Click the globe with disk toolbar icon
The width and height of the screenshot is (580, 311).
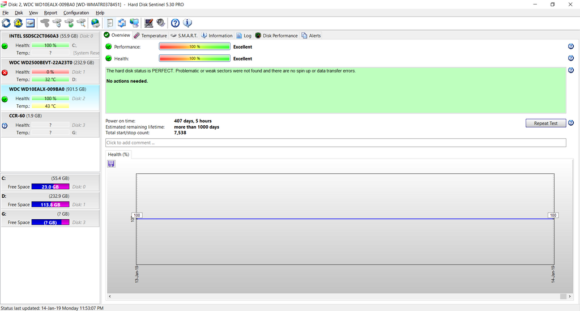point(95,23)
